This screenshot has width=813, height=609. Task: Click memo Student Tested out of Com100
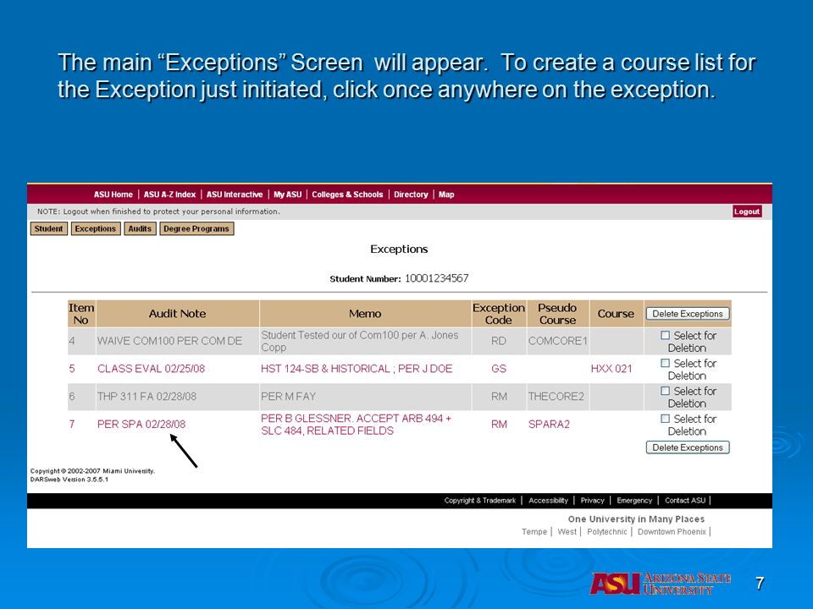(x=359, y=341)
